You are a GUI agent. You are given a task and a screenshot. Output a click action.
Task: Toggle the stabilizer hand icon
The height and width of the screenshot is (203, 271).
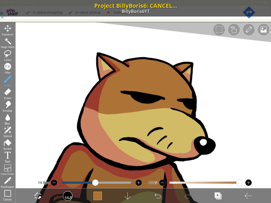click(x=234, y=30)
